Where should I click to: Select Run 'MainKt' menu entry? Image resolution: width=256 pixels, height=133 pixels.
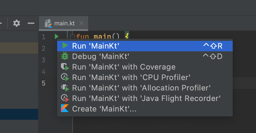tap(145, 46)
